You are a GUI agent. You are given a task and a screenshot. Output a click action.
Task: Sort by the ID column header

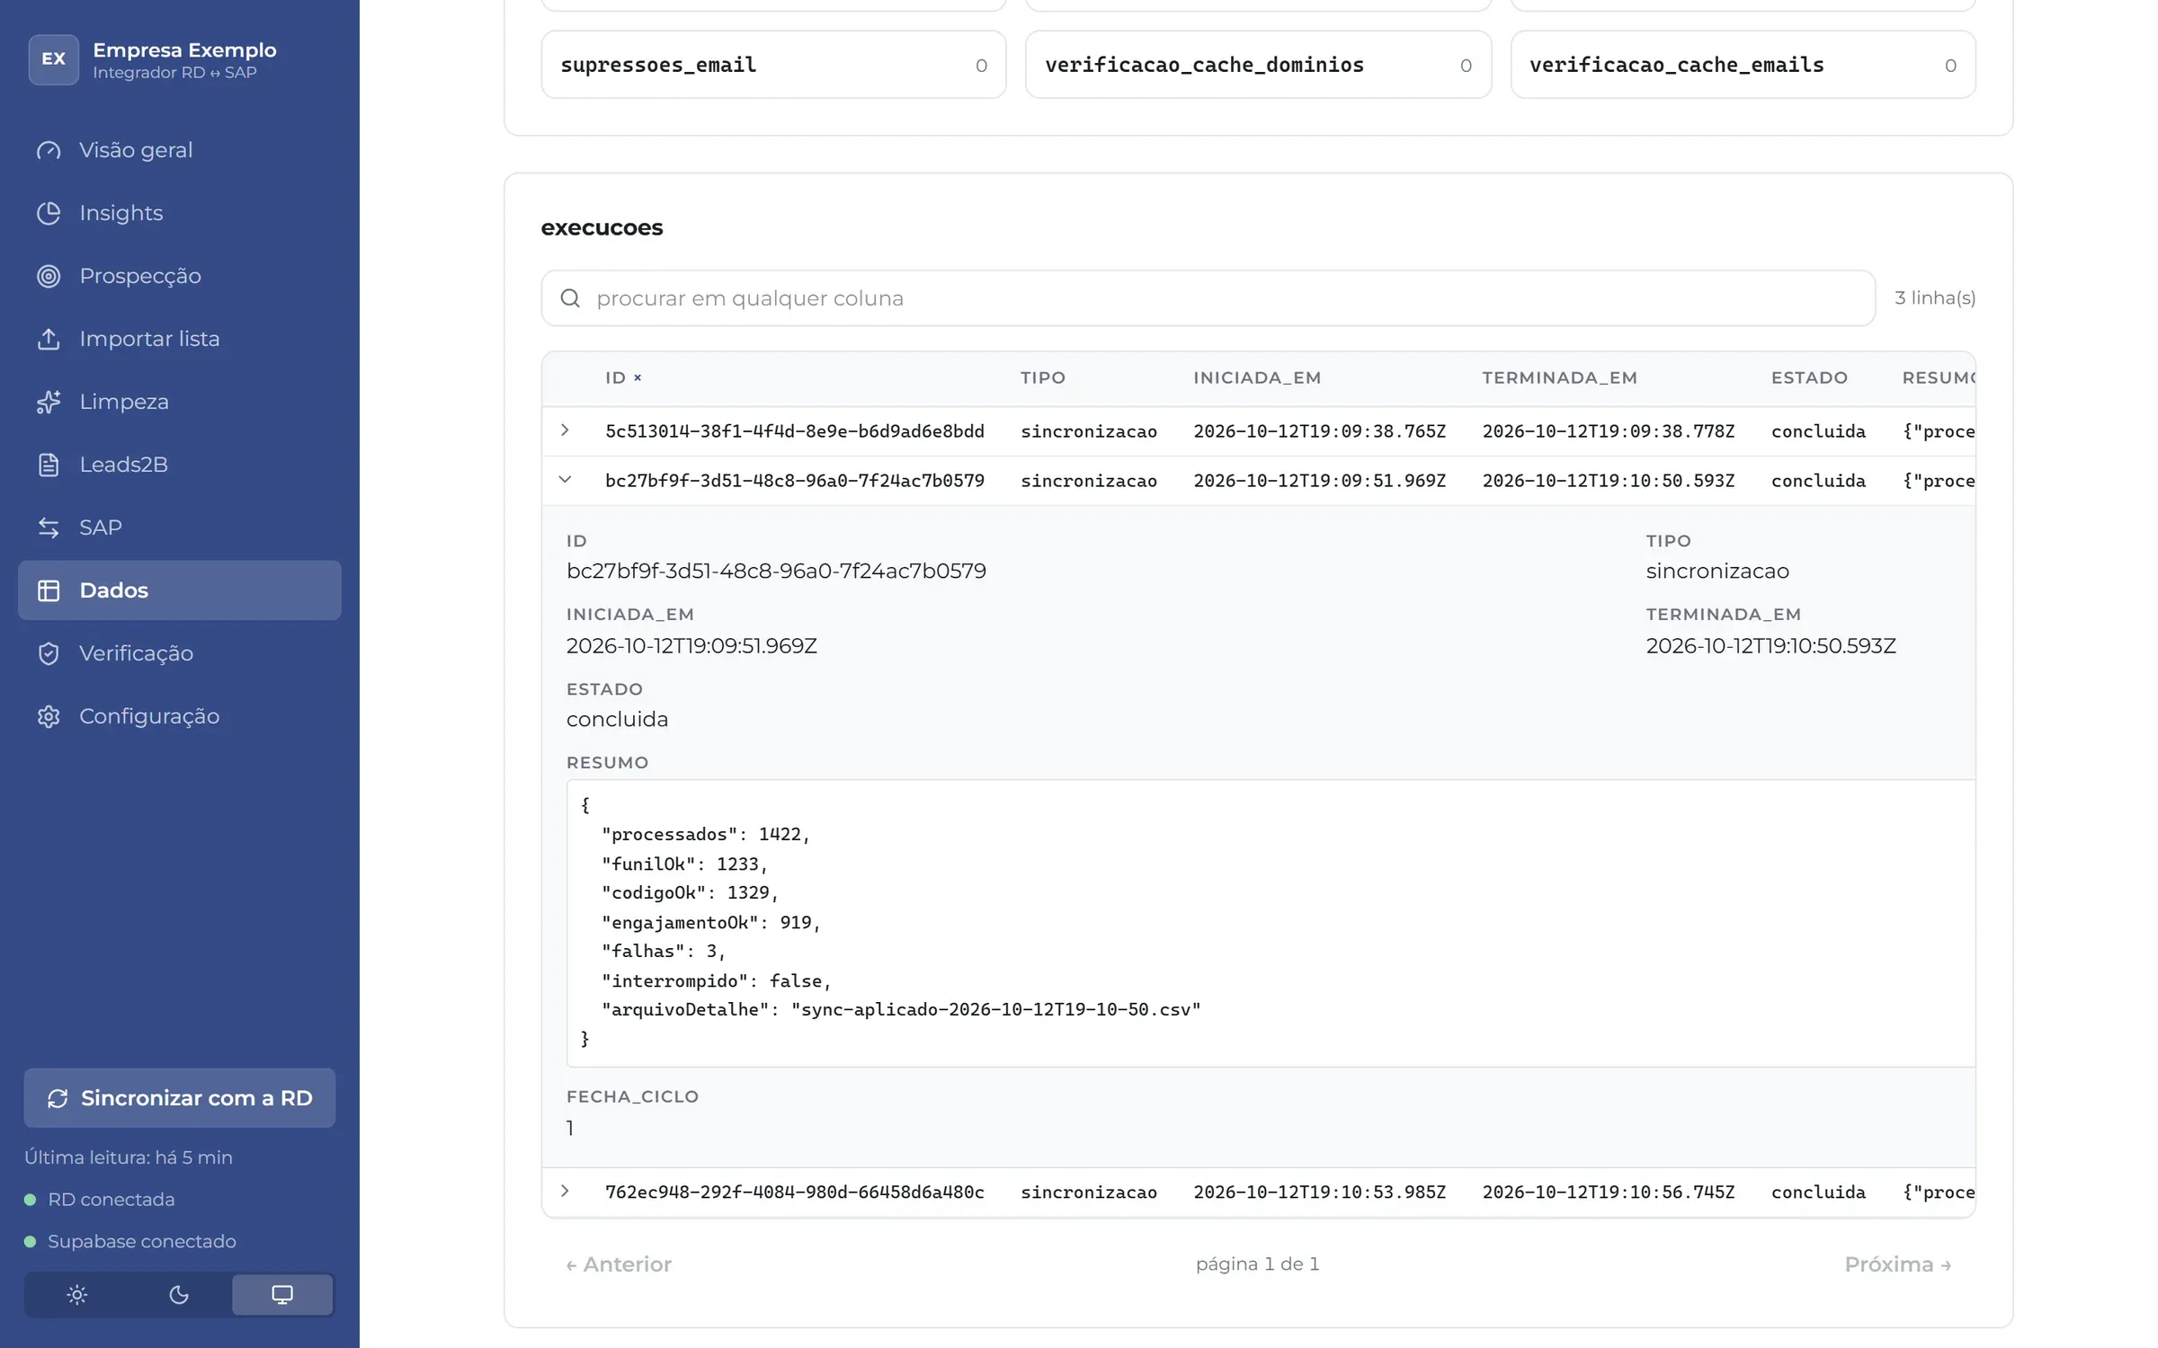pyautogui.click(x=623, y=377)
